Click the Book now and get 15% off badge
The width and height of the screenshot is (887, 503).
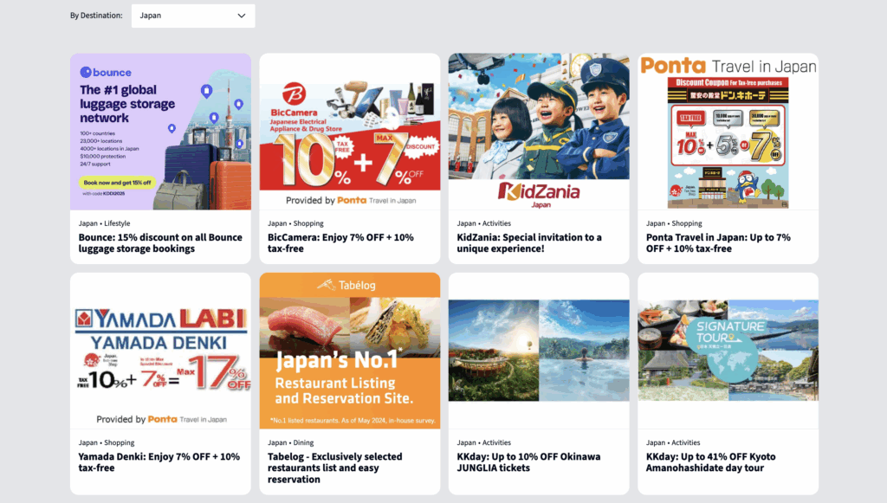117,183
